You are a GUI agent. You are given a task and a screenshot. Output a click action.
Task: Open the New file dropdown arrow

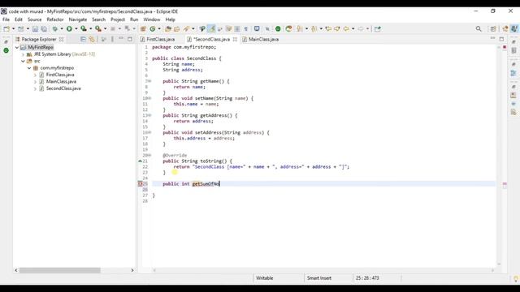click(x=13, y=29)
